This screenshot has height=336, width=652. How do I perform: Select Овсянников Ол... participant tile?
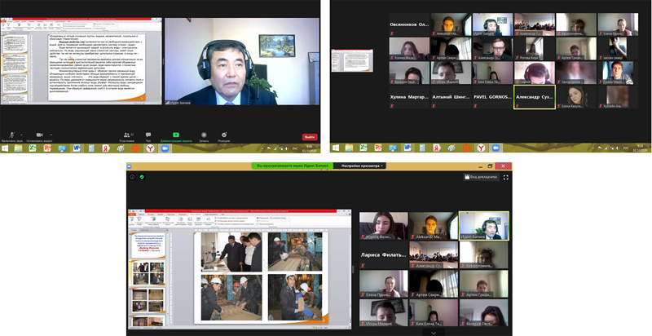[x=409, y=24]
